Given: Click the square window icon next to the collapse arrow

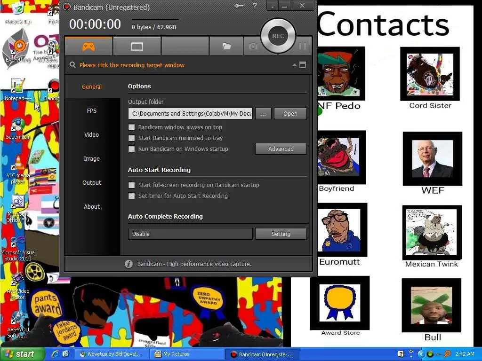Looking at the screenshot, I should (303, 65).
